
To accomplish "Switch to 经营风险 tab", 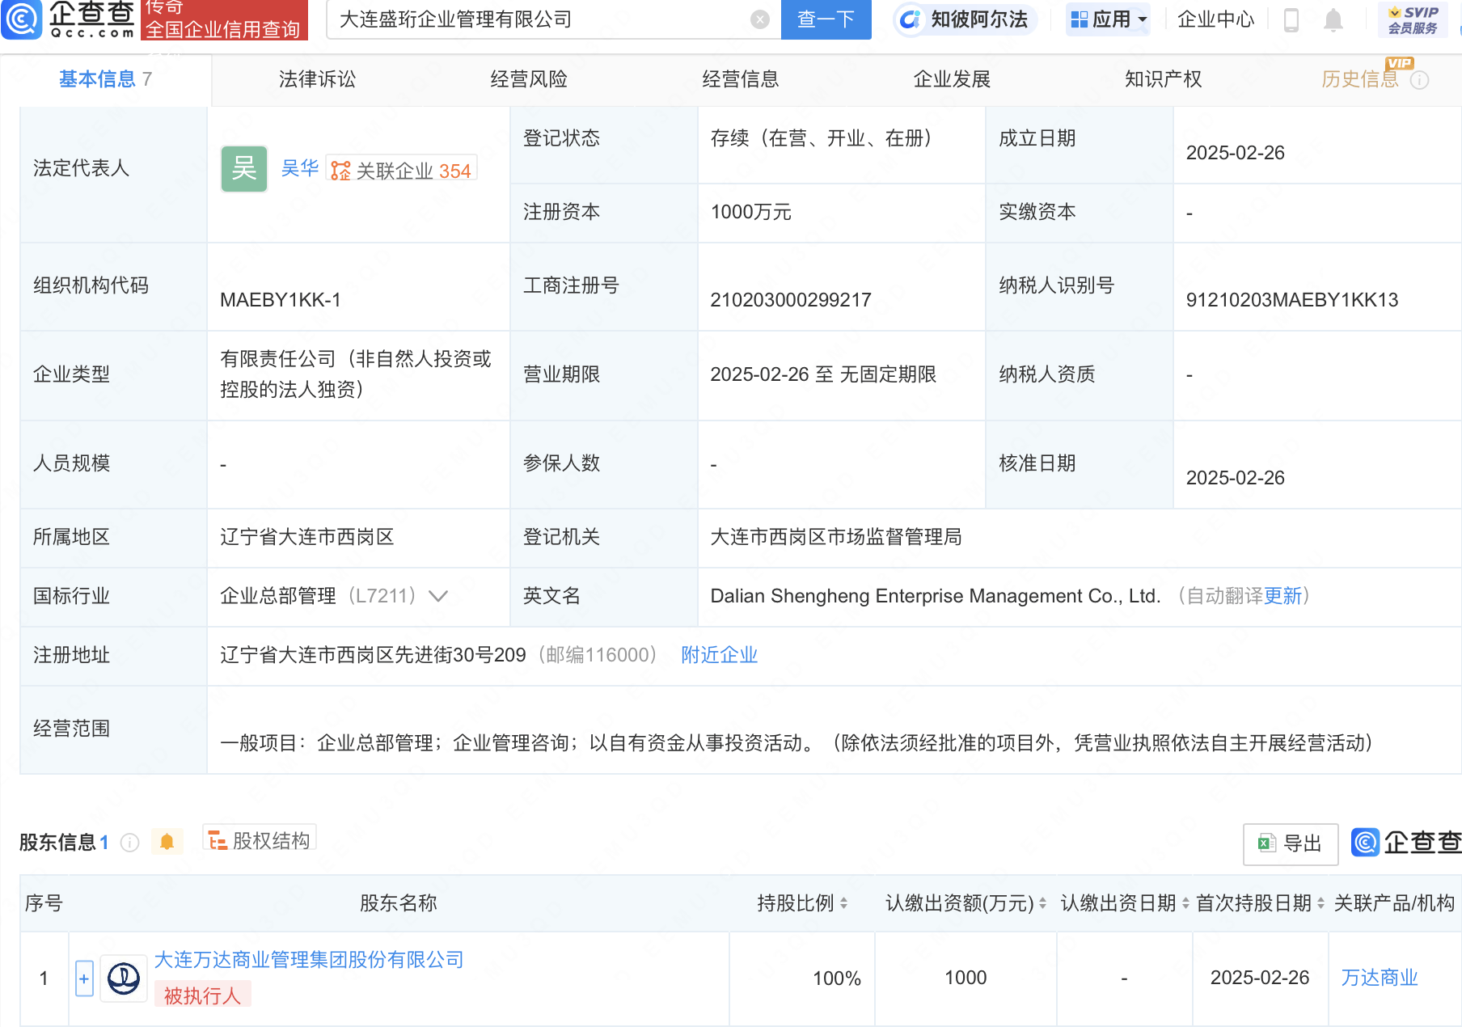I will pos(529,79).
